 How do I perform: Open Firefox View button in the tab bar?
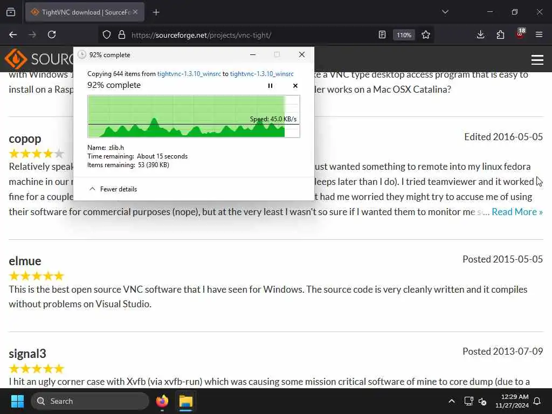(11, 12)
